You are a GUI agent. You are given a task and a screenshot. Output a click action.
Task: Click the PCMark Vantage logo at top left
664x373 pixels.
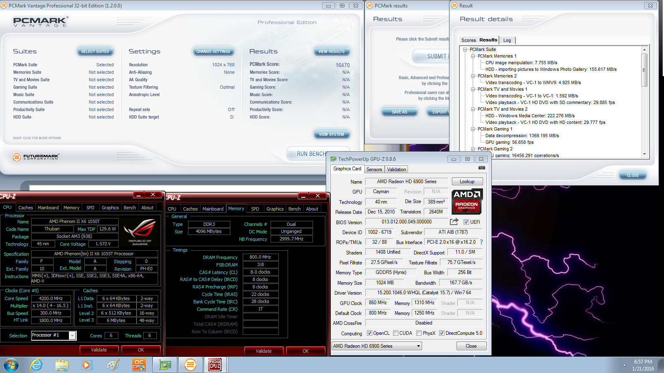pos(41,22)
